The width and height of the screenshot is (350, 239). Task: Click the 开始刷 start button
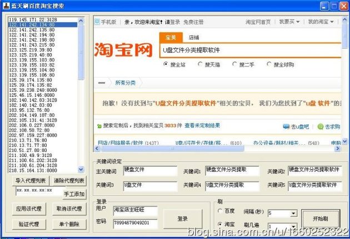(x=320, y=219)
